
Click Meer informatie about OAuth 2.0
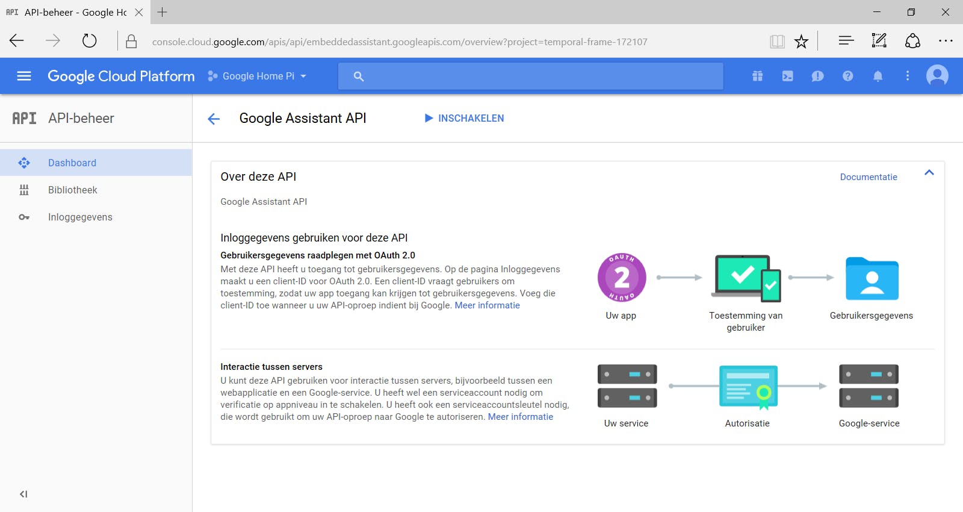pyautogui.click(x=488, y=305)
